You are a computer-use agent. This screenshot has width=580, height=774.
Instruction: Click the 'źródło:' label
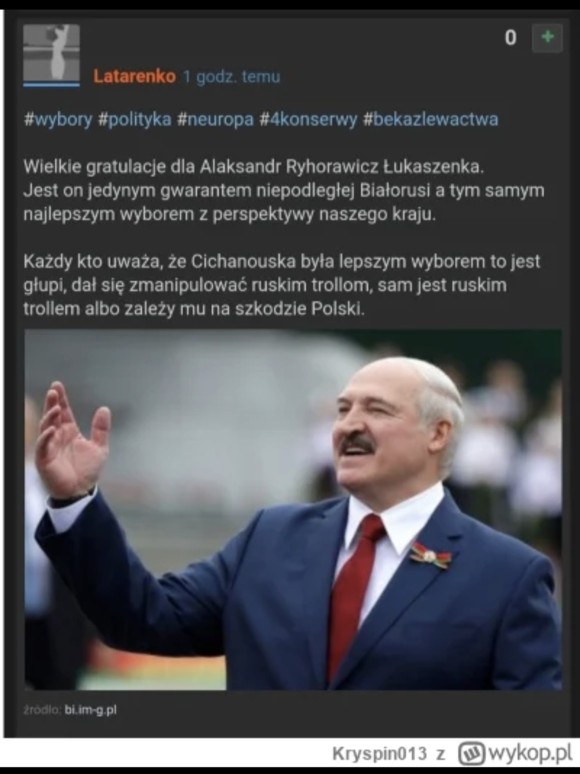coord(42,709)
